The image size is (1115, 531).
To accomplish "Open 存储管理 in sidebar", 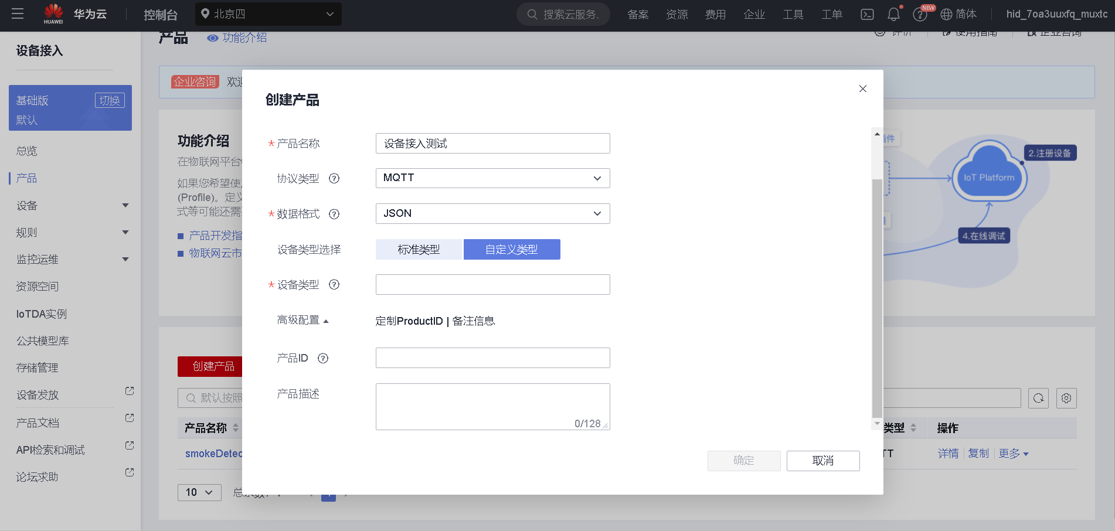I will [x=38, y=368].
